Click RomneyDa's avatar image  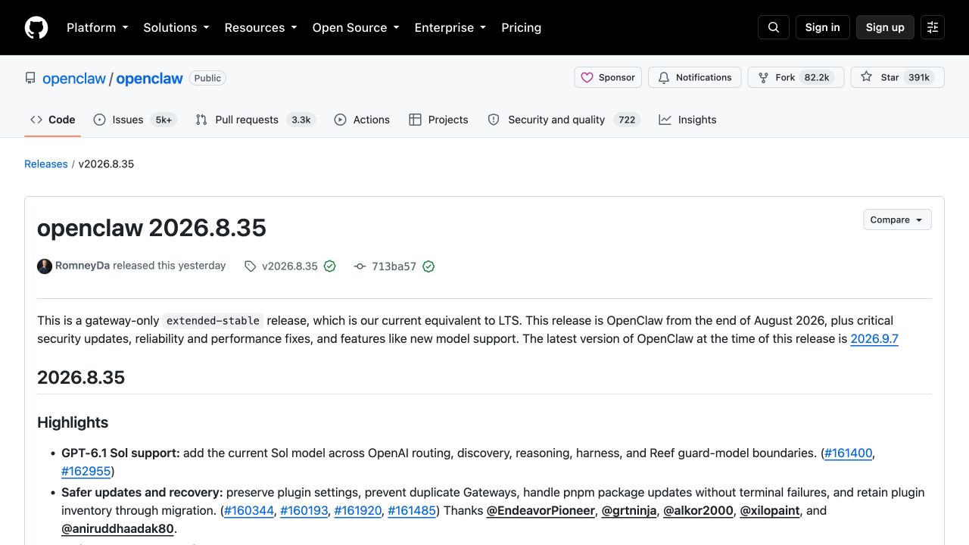click(x=45, y=266)
